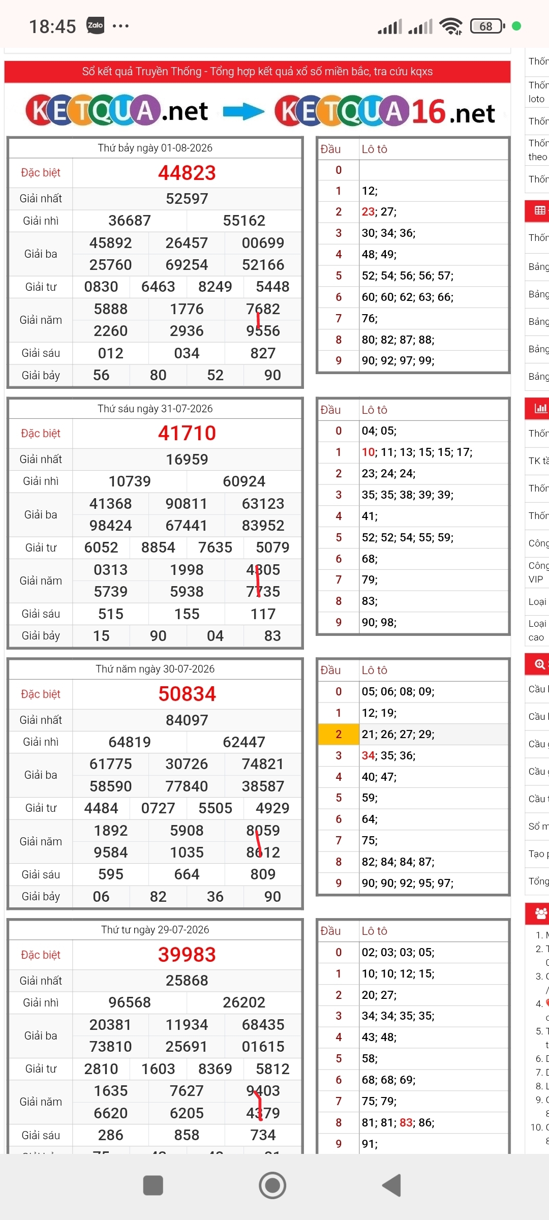Click Giải nhì number 60924
Screen dimensions: 549x1220
244,481
